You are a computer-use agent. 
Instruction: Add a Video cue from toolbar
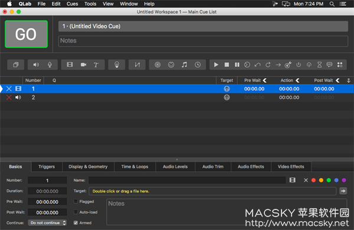pos(70,65)
